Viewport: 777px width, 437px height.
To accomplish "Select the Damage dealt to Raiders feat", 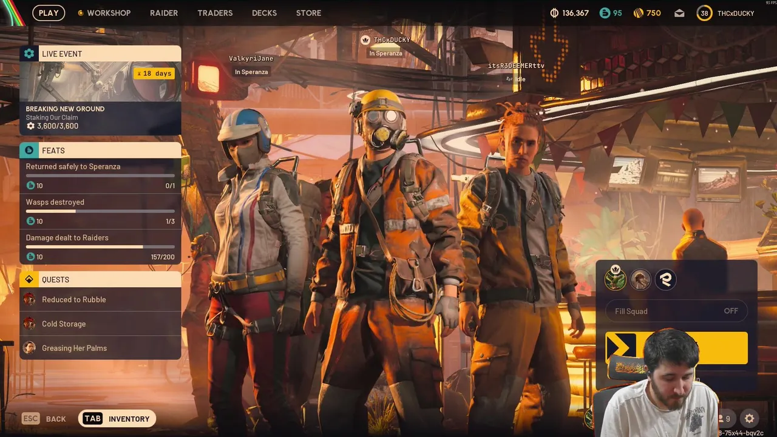I will tap(100, 247).
